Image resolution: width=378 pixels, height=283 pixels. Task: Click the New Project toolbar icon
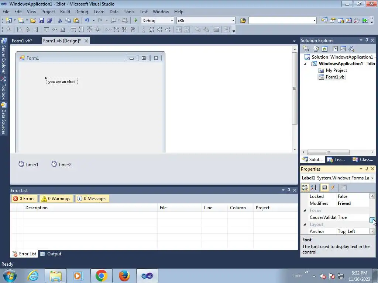tap(9, 21)
